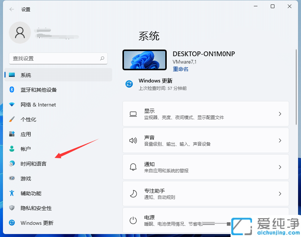Click the 电源 power icon
Image resolution: width=301 pixels, height=237 pixels.
click(133, 220)
